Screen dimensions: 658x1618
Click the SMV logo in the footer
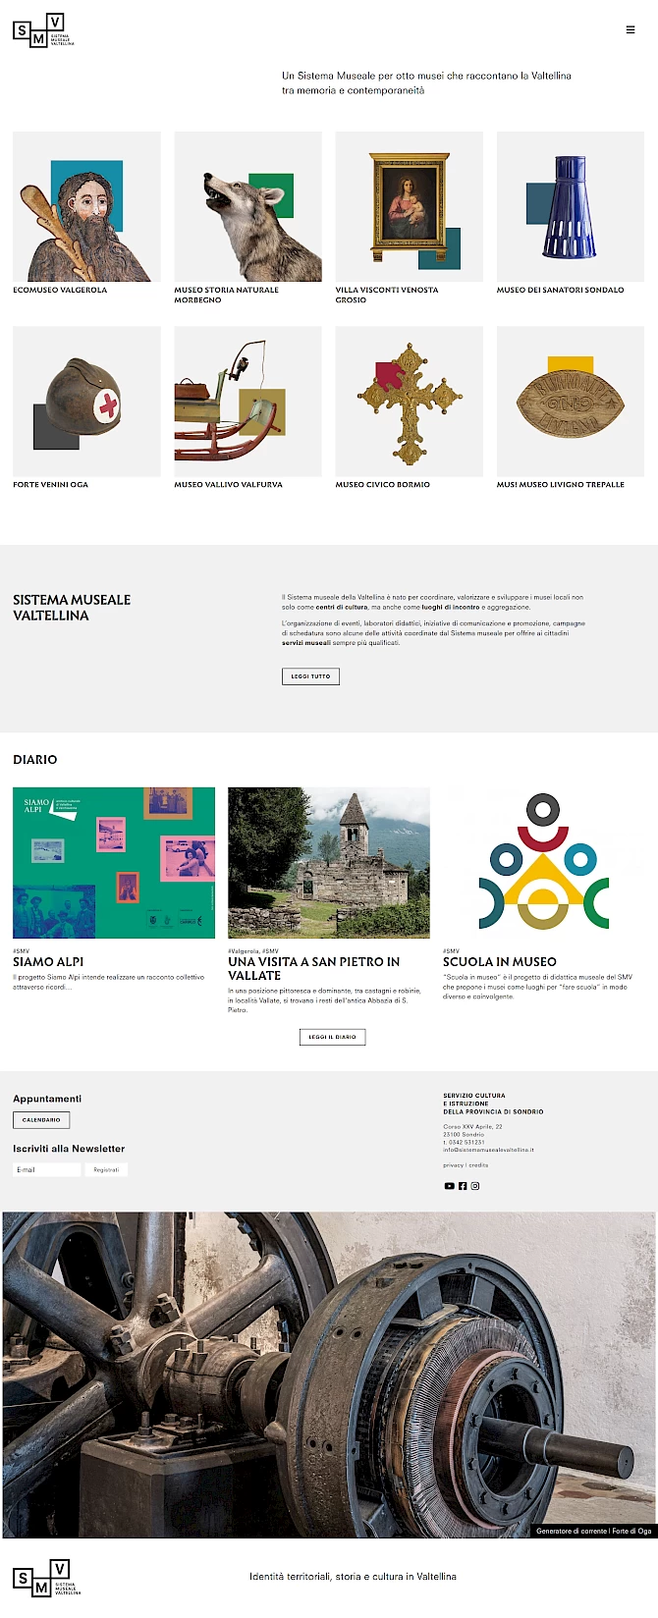(x=47, y=1578)
